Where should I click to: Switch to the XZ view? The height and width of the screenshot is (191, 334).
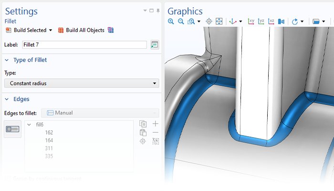click(x=271, y=21)
